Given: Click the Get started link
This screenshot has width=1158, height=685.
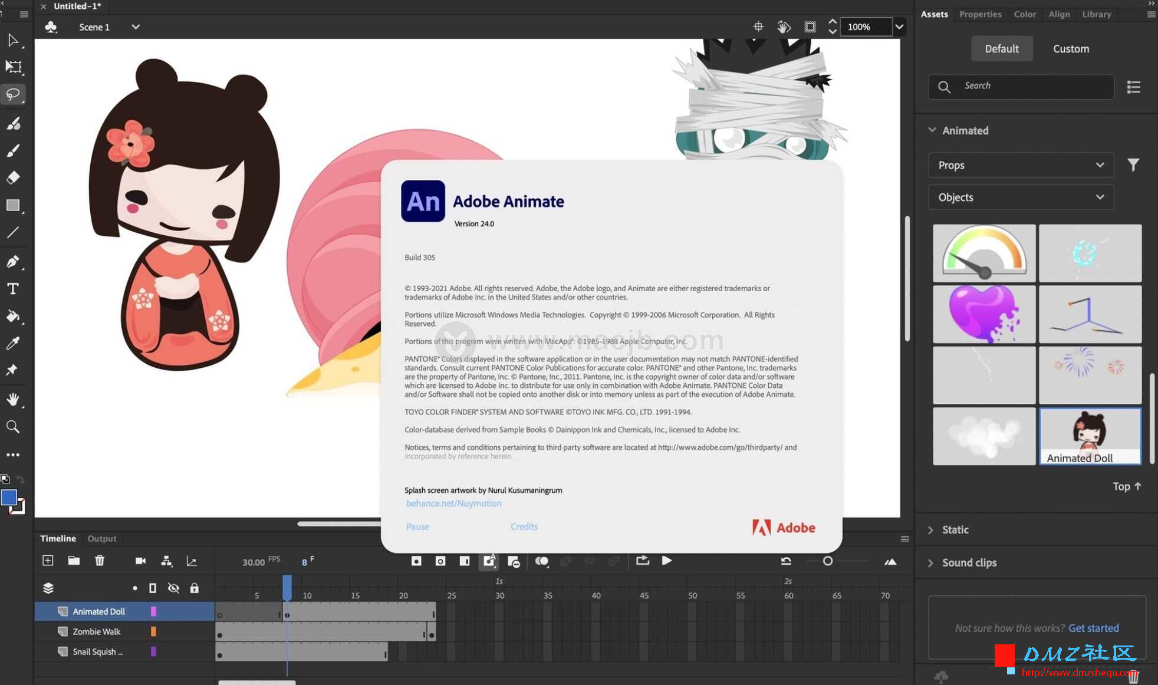Looking at the screenshot, I should (1093, 628).
